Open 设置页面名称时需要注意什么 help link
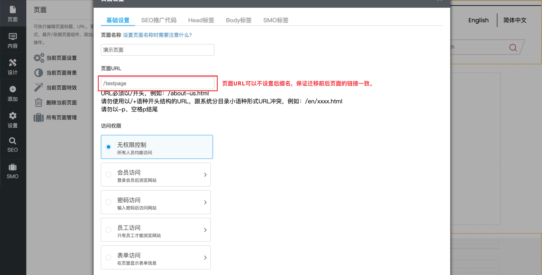The height and width of the screenshot is (275, 542). [157, 35]
